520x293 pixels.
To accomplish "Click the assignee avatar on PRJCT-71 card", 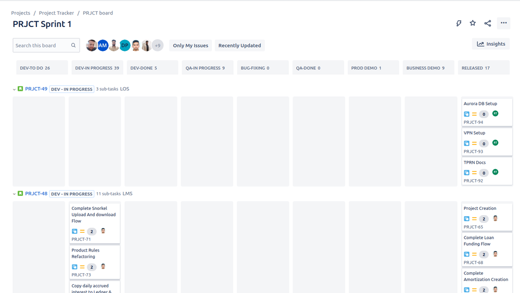I will [103, 231].
